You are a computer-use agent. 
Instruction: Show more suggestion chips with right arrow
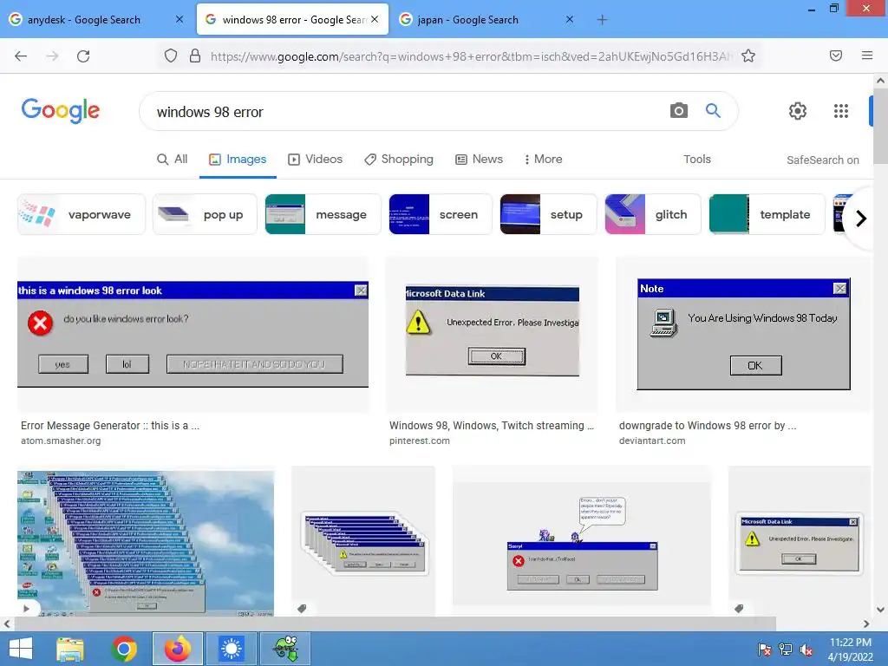tap(861, 218)
